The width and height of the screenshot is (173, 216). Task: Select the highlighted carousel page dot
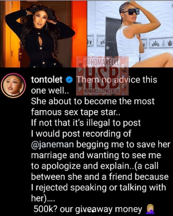[93, 211]
